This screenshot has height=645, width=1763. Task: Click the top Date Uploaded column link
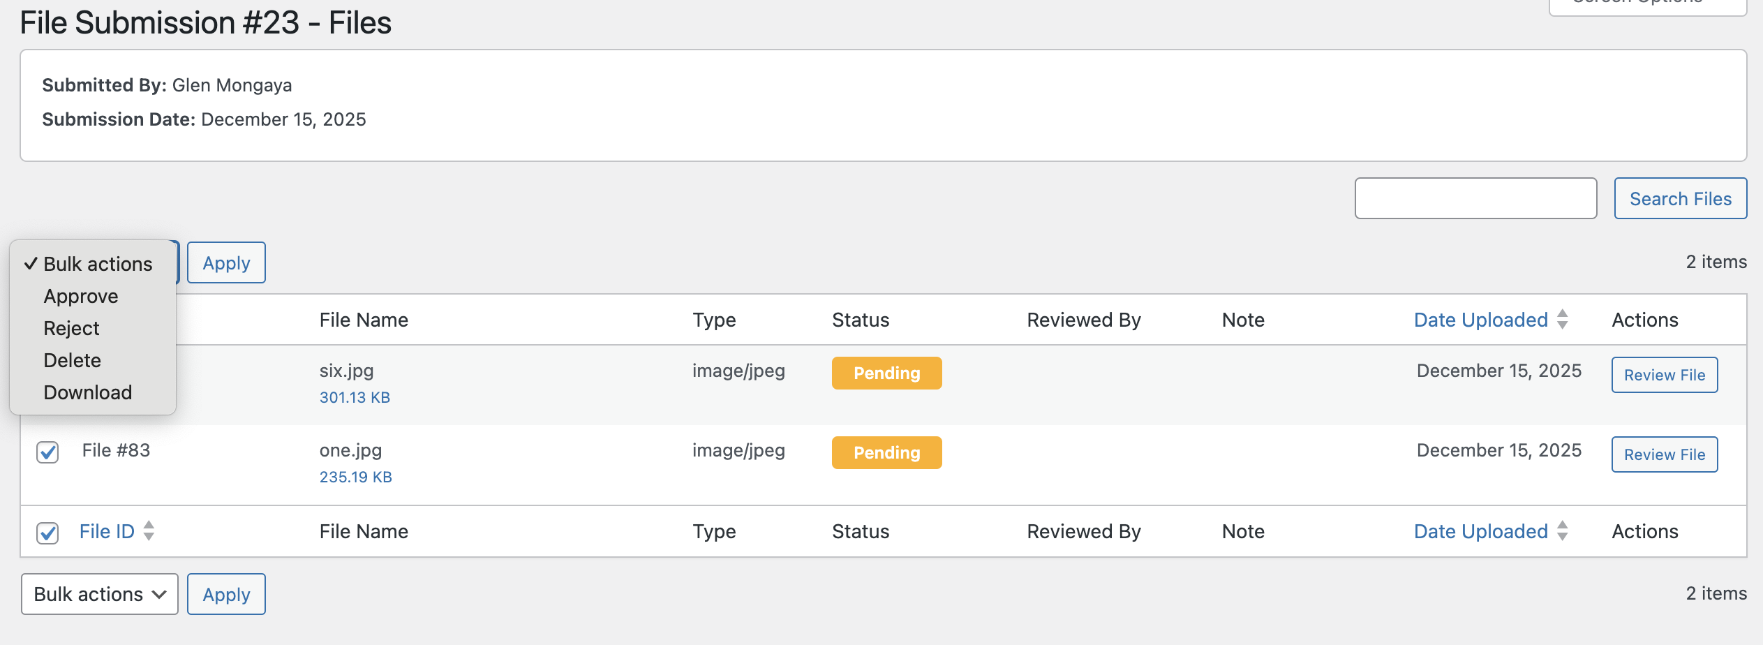coord(1480,320)
